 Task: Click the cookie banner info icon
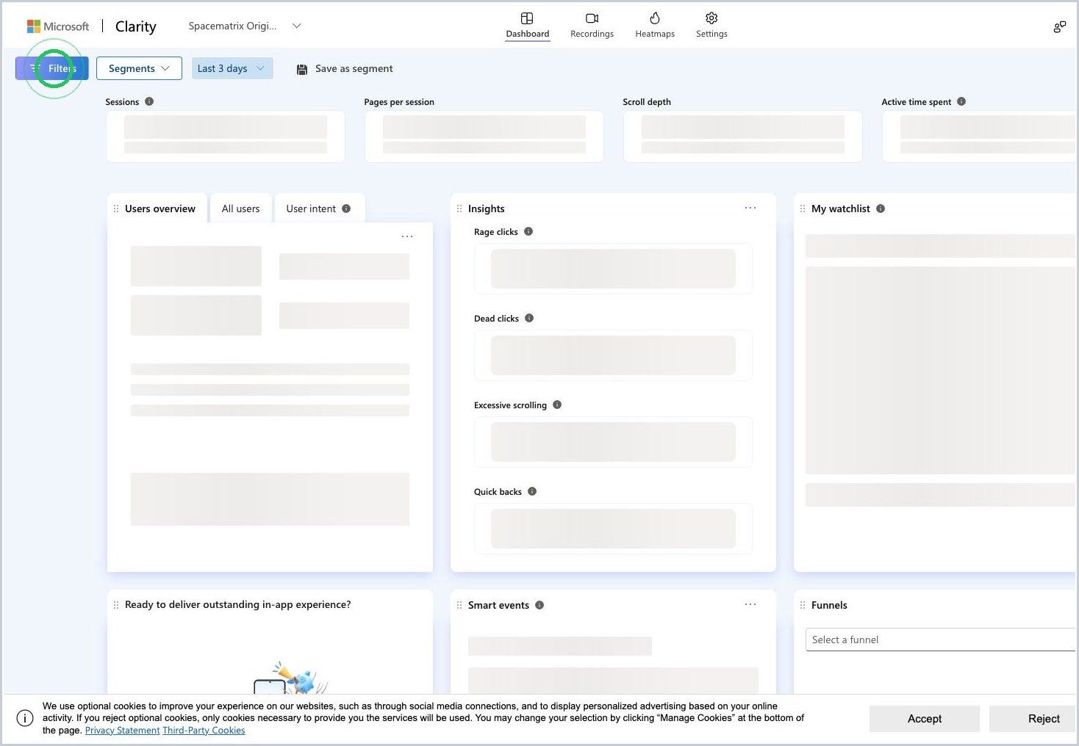[25, 718]
